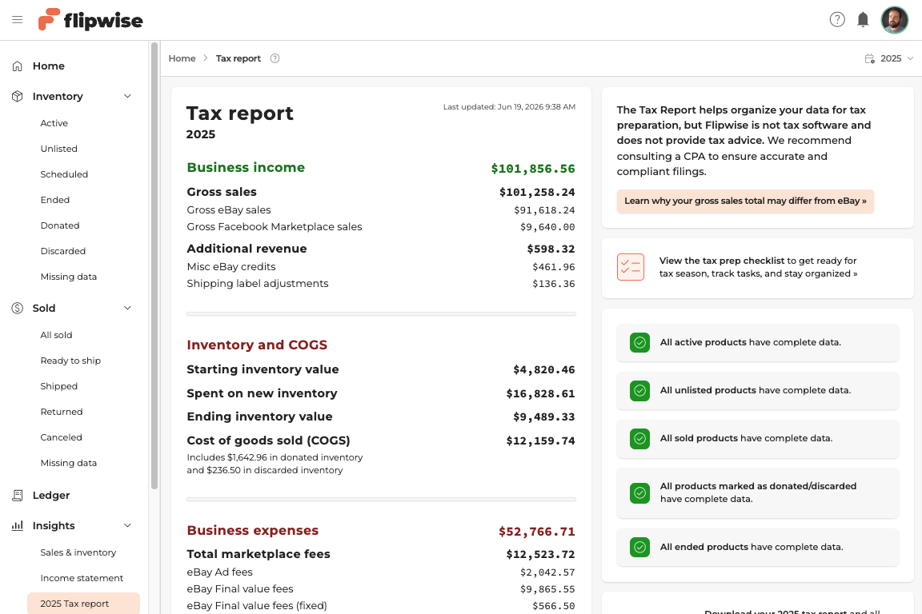Click the Inventory box icon

[18, 97]
